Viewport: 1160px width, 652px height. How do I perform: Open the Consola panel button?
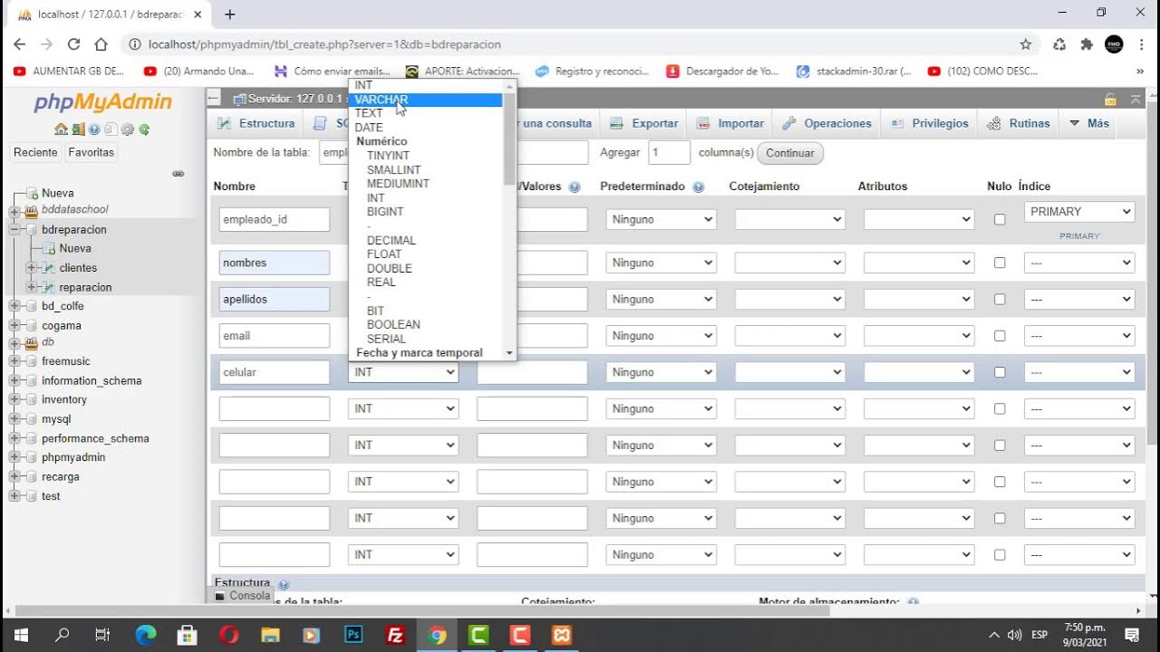(242, 596)
